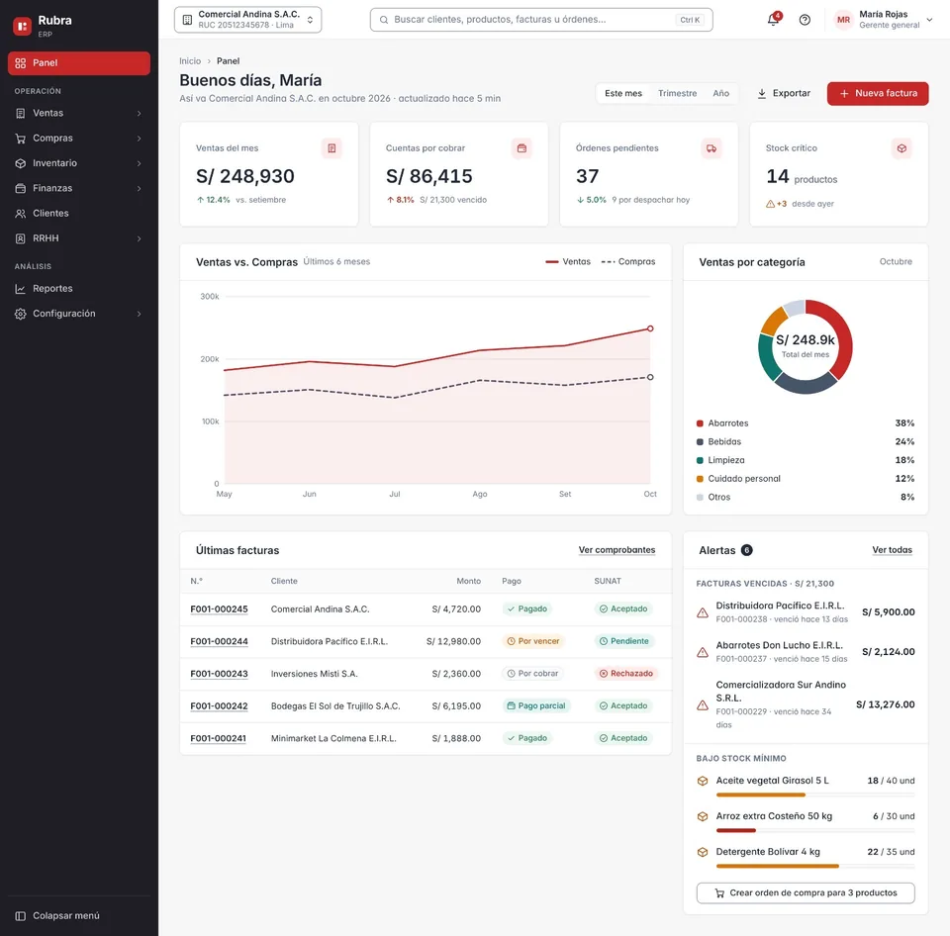The width and height of the screenshot is (950, 936).
Task: Click the Colapsar menú panel icon
Action: coord(21,915)
